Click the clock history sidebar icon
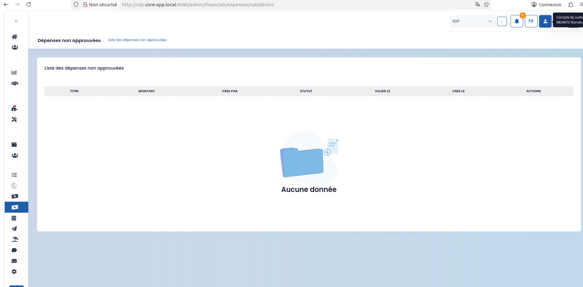Screen dimensions: 583x287 coord(14,186)
